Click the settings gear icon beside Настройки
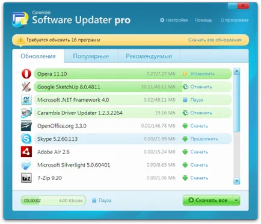 click(162, 20)
